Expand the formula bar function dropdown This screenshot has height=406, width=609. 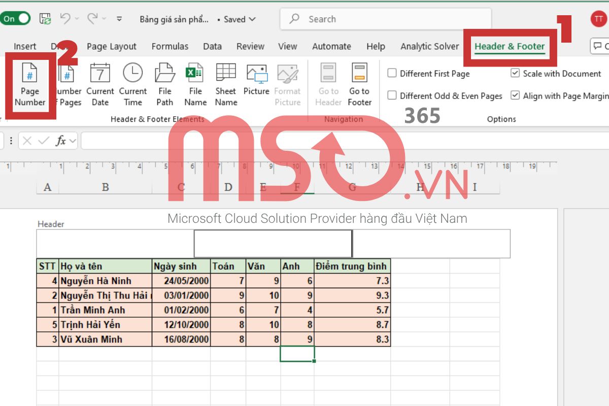pyautogui.click(x=73, y=141)
